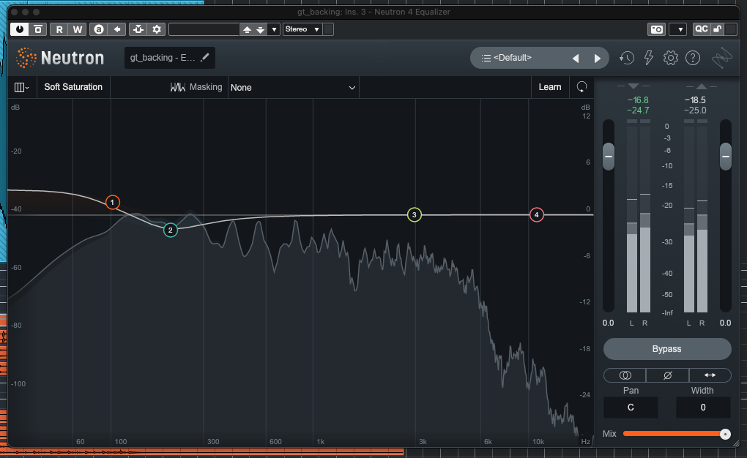
Task: Click the Mix slider knob
Action: tap(724, 434)
